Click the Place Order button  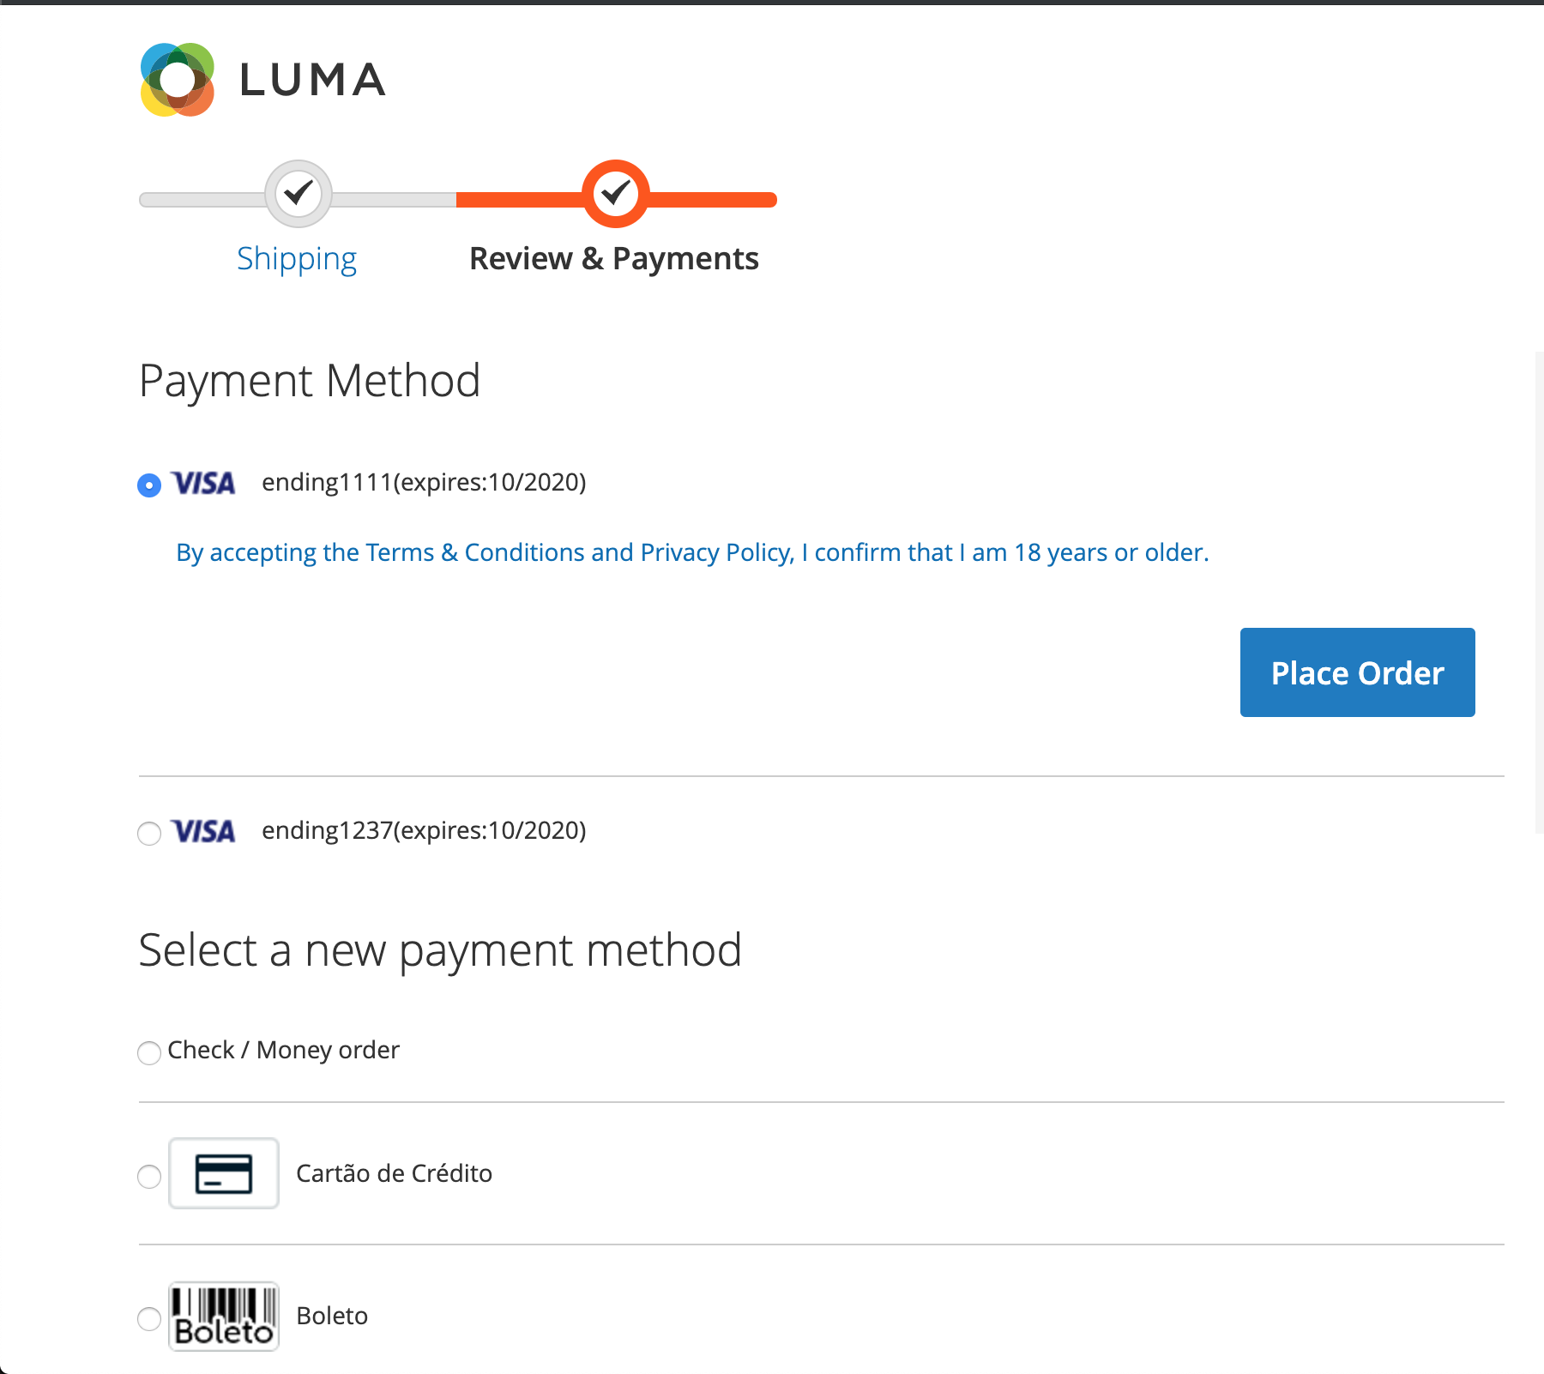[1357, 672]
